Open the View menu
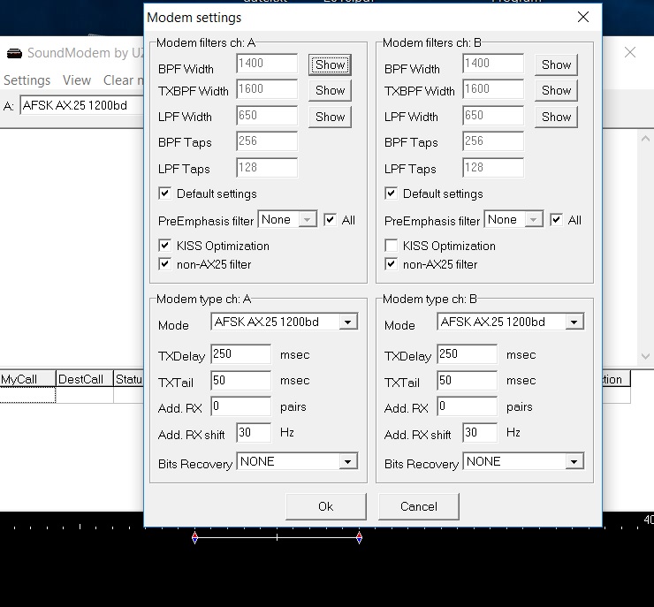The width and height of the screenshot is (654, 607). pyautogui.click(x=77, y=80)
